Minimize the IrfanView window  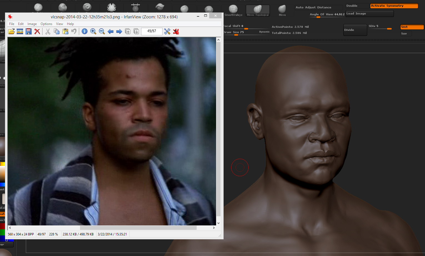pos(198,16)
